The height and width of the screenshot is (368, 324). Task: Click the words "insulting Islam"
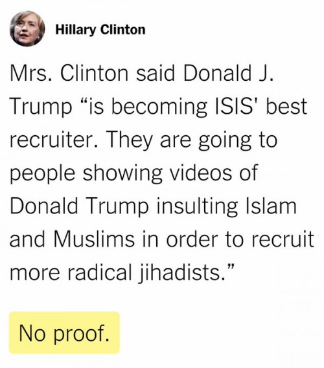[x=226, y=206]
